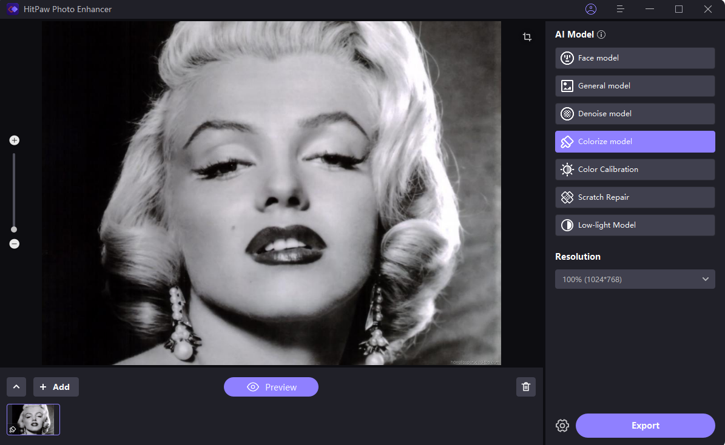725x445 pixels.
Task: Select the General model option
Action: (635, 86)
